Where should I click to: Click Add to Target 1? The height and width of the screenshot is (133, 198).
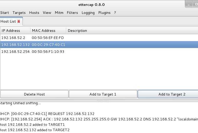coord(103,94)
